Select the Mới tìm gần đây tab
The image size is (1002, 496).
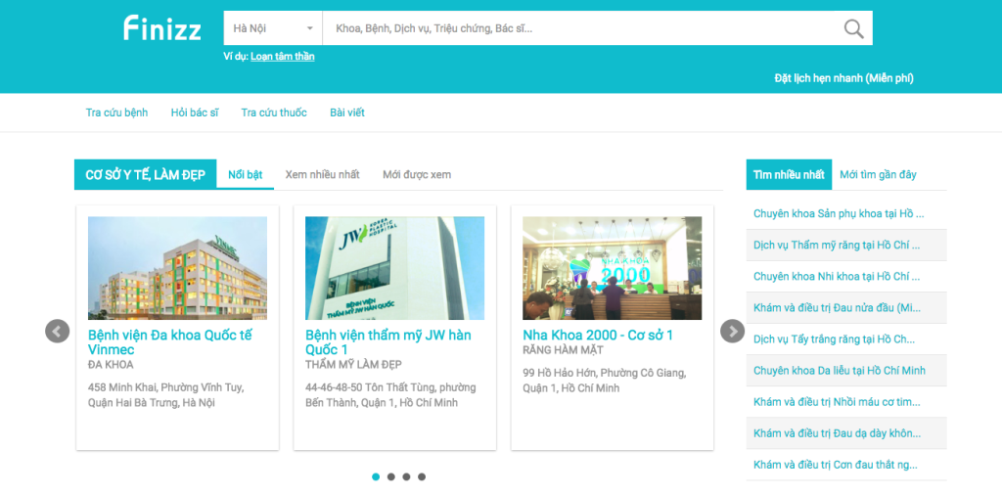tap(878, 174)
